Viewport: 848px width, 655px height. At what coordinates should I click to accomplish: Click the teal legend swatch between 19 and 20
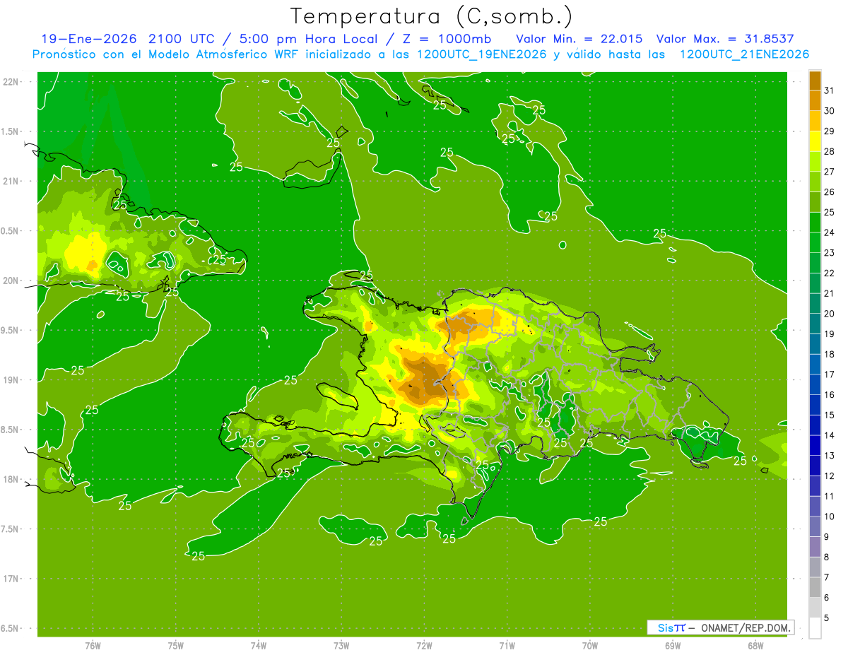815,324
